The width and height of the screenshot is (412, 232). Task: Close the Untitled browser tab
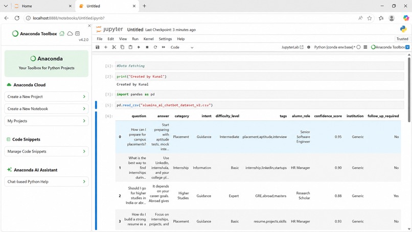tap(134, 6)
